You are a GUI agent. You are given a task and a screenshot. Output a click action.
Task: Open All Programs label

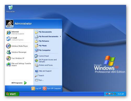pyautogui.click(x=17, y=83)
